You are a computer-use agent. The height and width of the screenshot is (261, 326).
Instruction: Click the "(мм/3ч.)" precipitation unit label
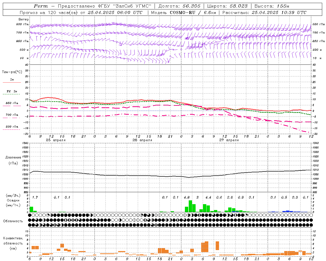click(13, 195)
